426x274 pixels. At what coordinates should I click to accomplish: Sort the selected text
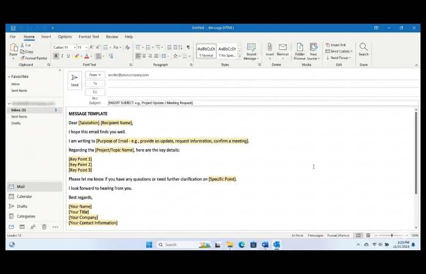coord(181,47)
